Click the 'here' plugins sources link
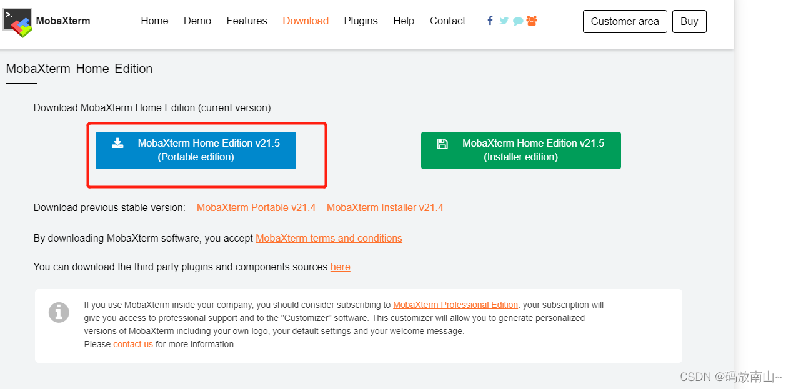 (x=341, y=267)
